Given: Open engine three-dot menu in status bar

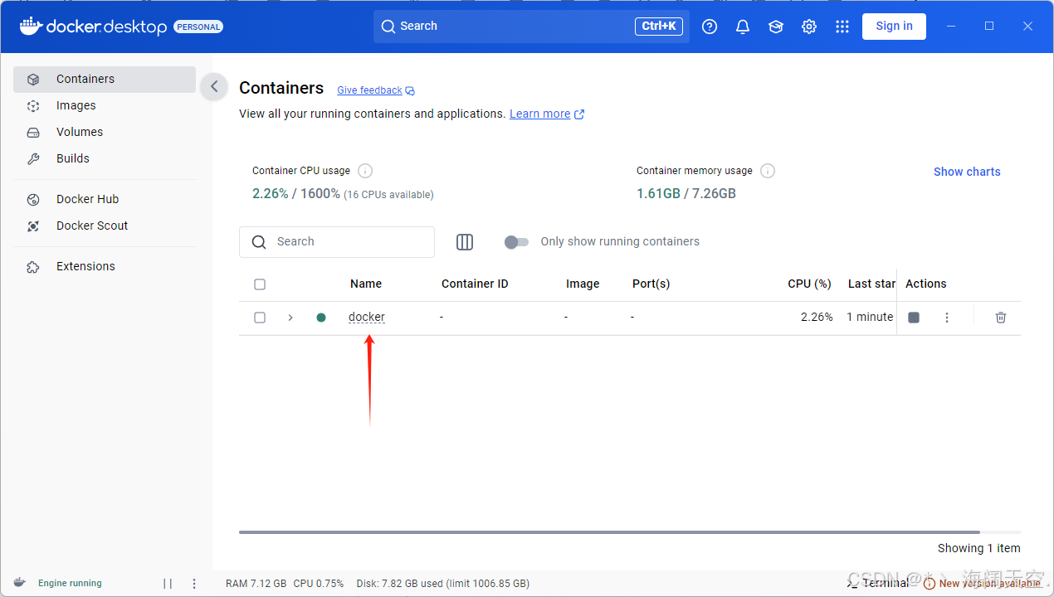Looking at the screenshot, I should tap(194, 584).
